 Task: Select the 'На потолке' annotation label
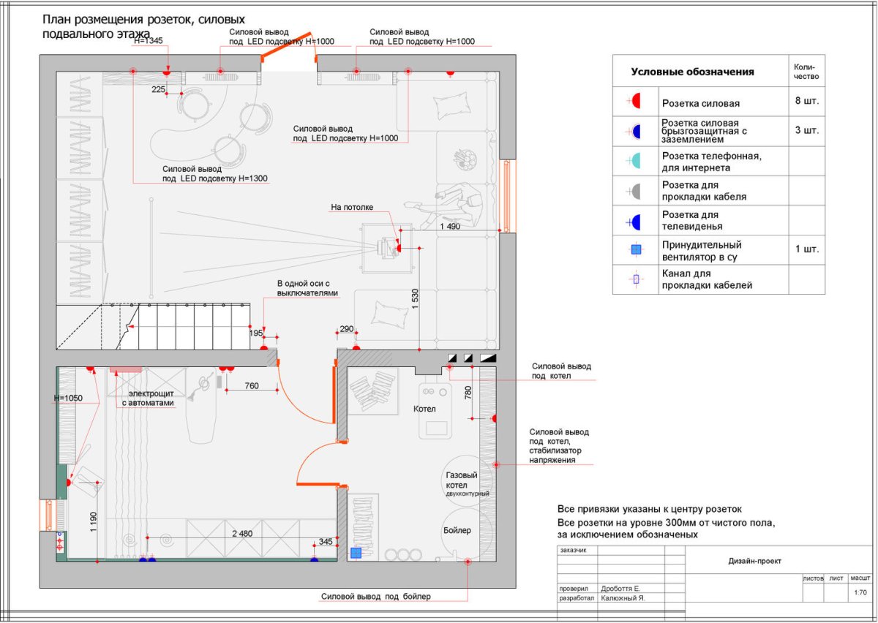(x=352, y=208)
